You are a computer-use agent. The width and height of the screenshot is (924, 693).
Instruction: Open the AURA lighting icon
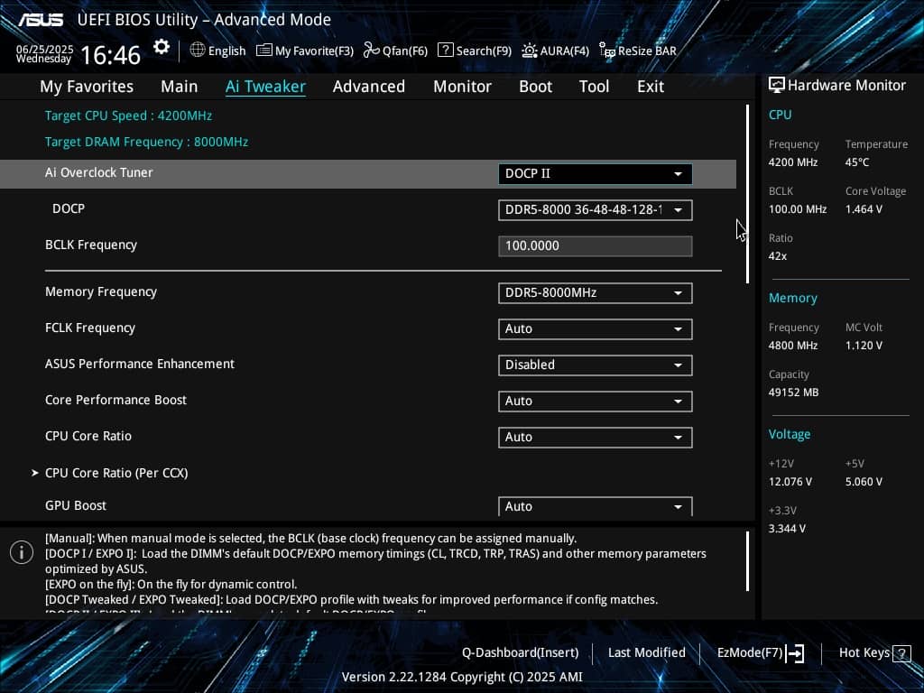[529, 51]
